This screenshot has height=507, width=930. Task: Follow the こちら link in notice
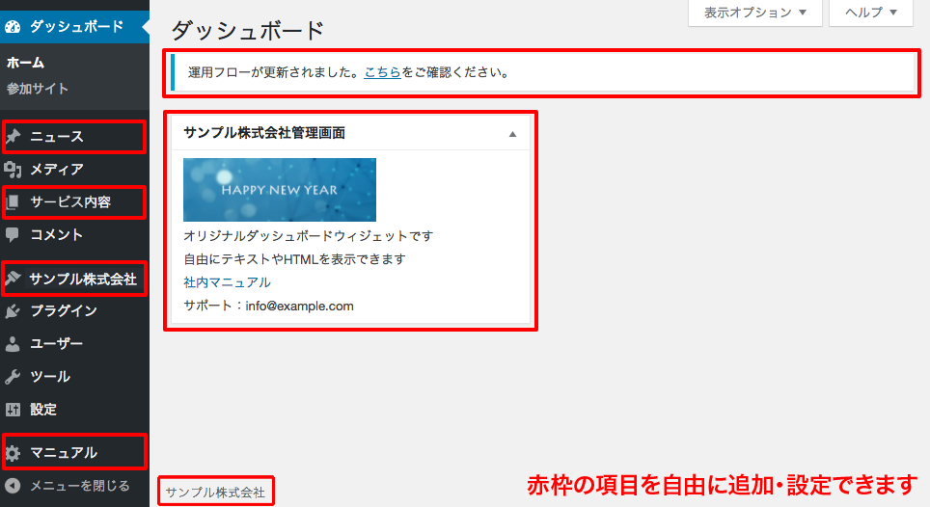383,73
